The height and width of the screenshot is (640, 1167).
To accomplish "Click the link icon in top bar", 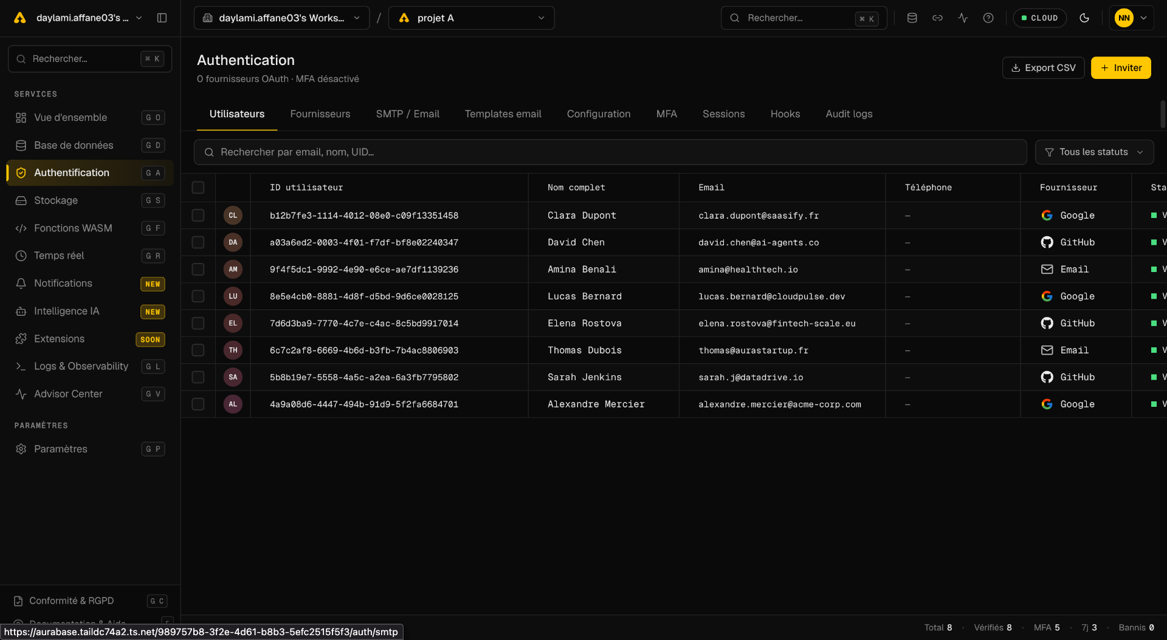I will [x=937, y=18].
